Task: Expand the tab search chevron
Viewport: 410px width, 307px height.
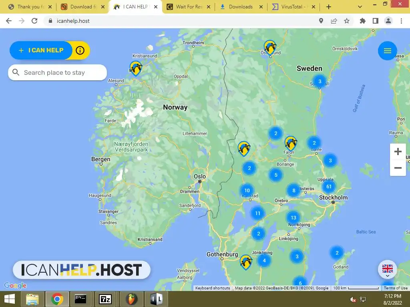Action: (x=360, y=7)
